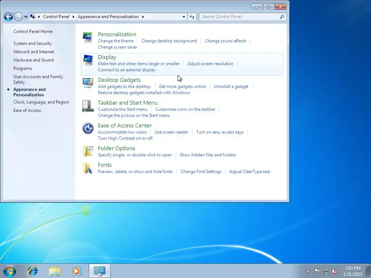371x278 pixels.
Task: Open Programs in the sidebar
Action: (22, 68)
